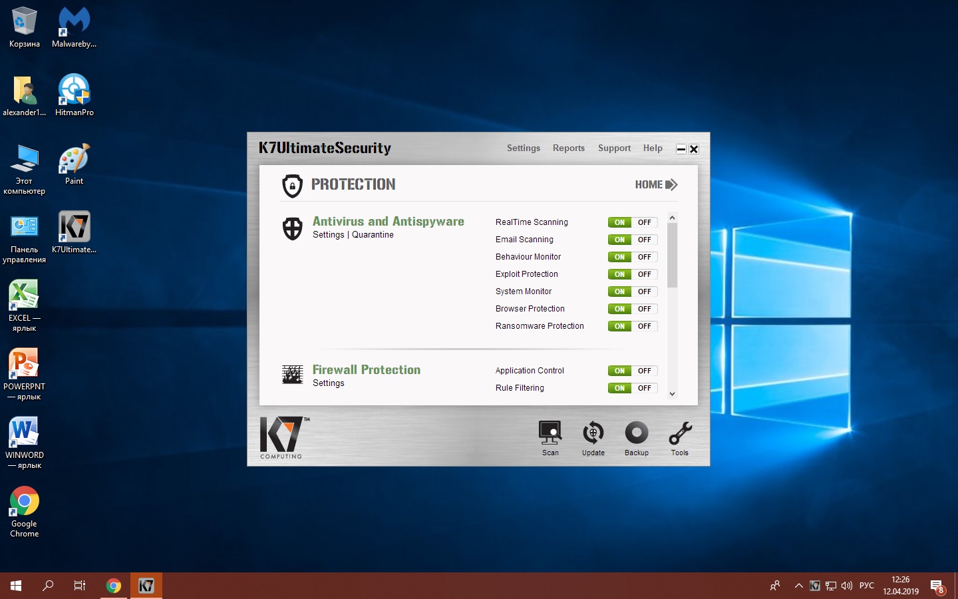Click the K7 tray icon
The image size is (958, 599).
tap(815, 586)
